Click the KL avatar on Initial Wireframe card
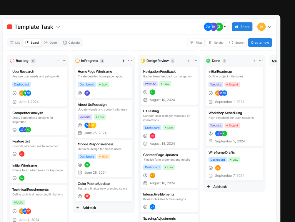The image size is (295, 222). (21, 178)
